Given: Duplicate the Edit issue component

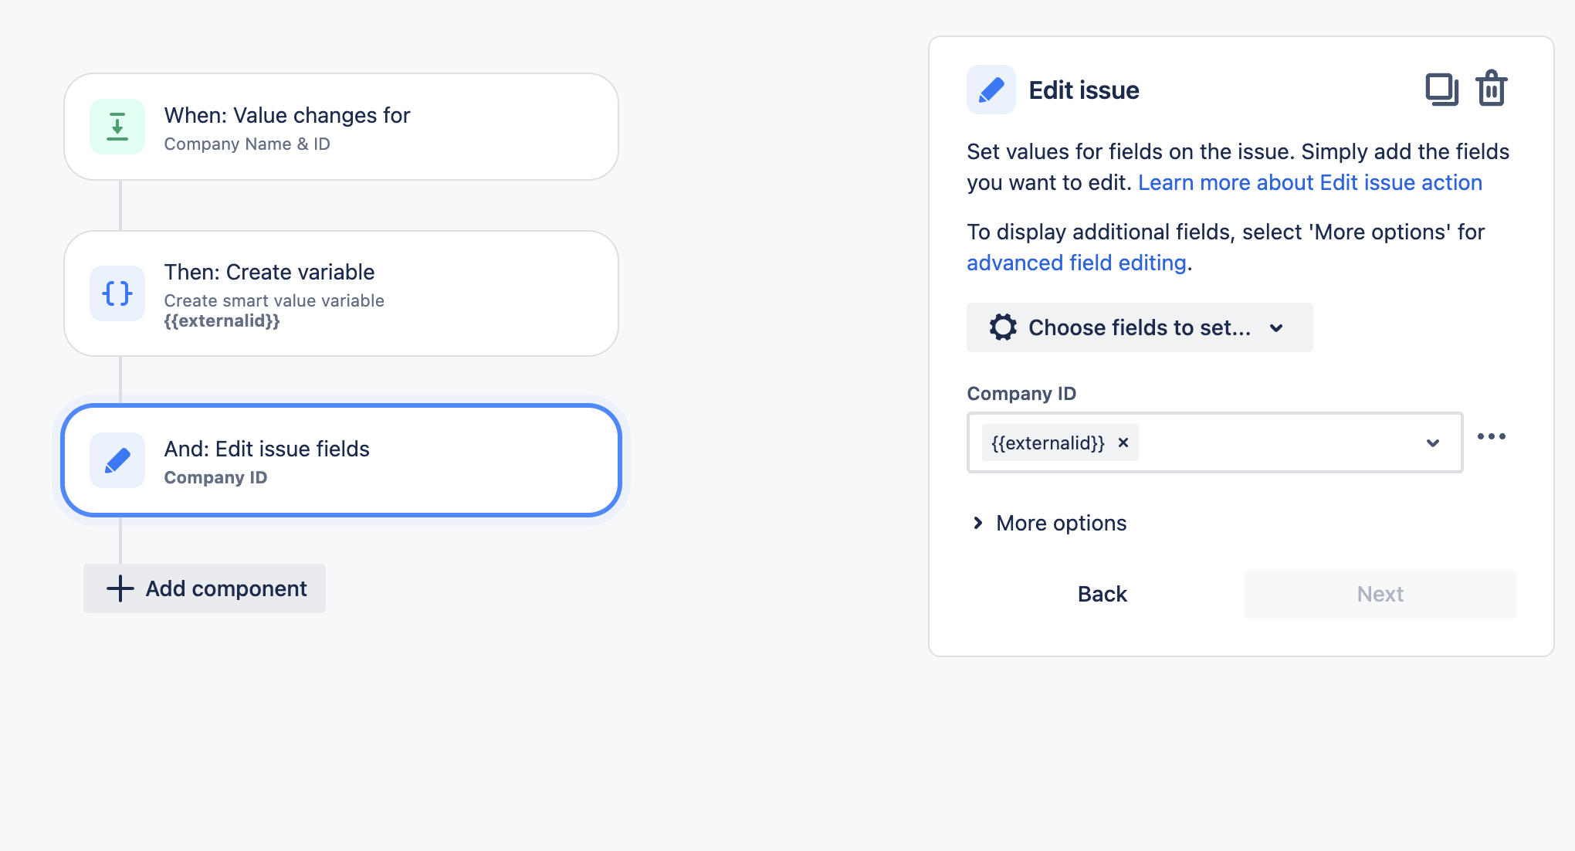Looking at the screenshot, I should [x=1443, y=89].
